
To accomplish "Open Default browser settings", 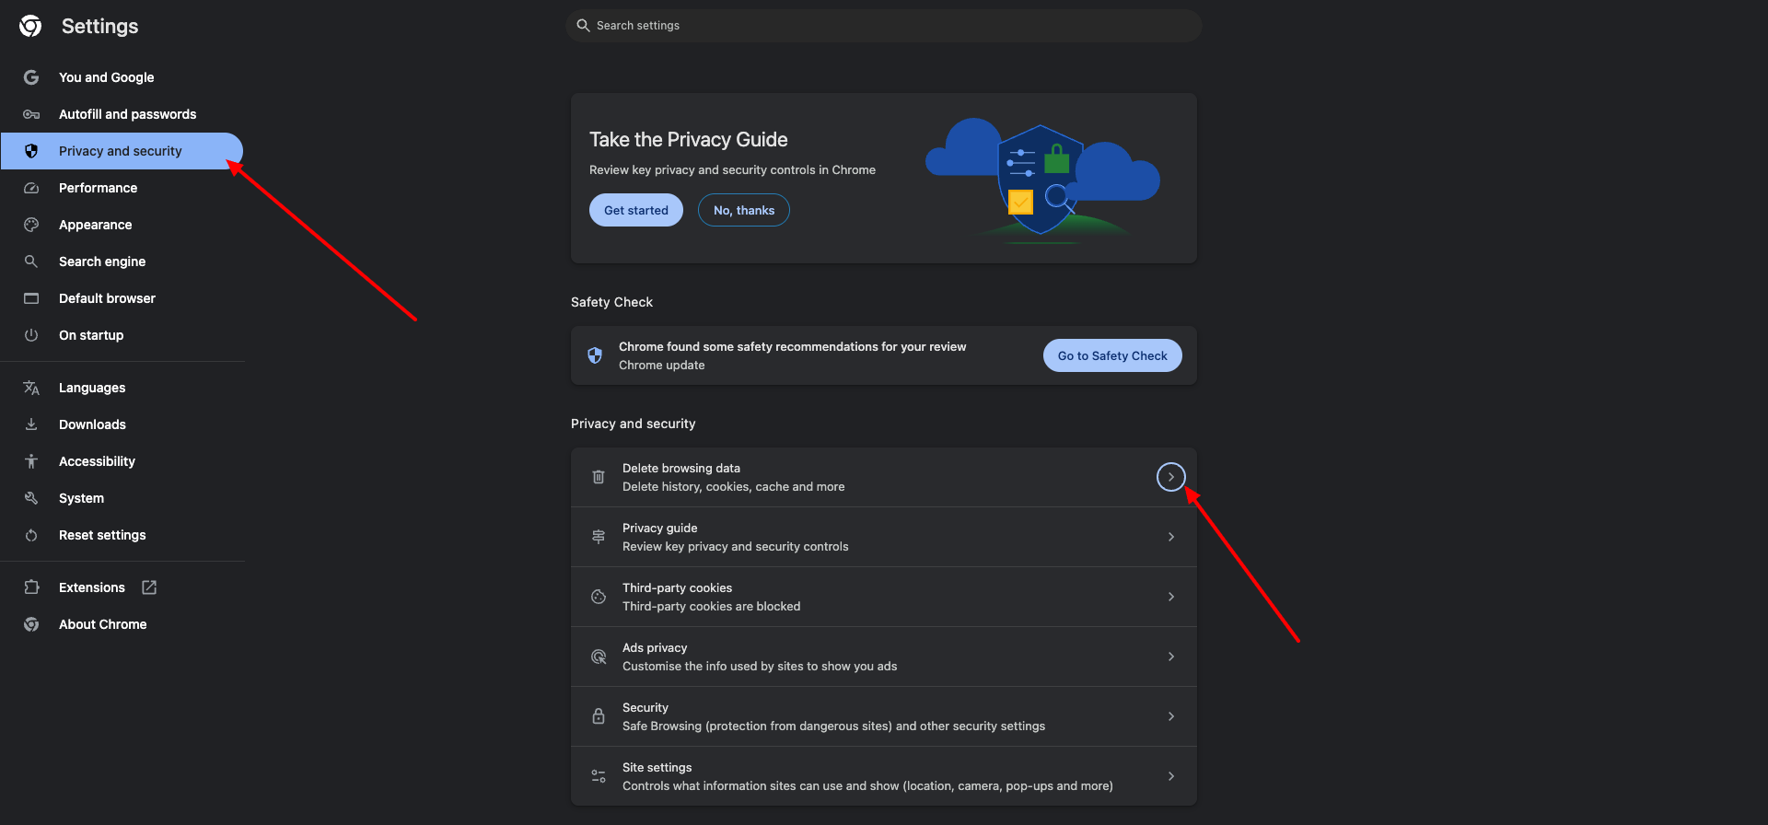I will (x=122, y=298).
